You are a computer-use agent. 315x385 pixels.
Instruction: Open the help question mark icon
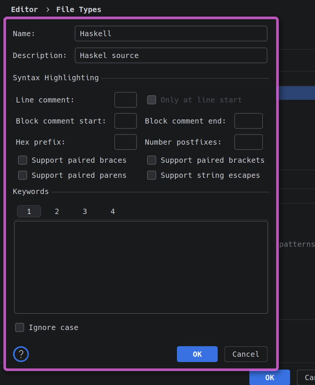click(21, 354)
